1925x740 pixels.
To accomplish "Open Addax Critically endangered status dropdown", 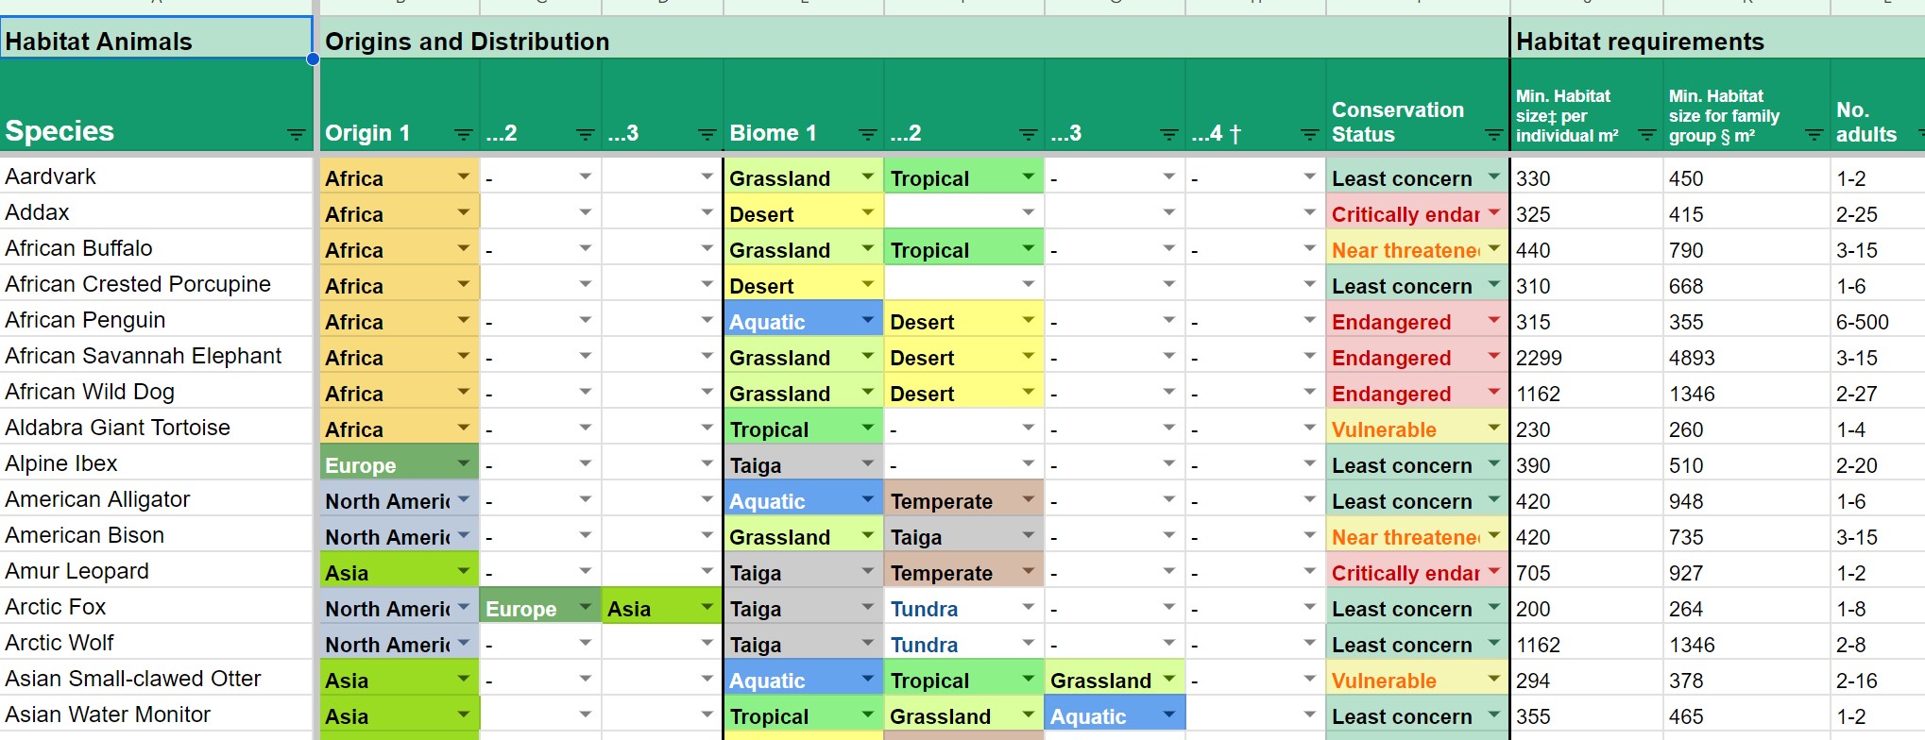I will click(1494, 212).
